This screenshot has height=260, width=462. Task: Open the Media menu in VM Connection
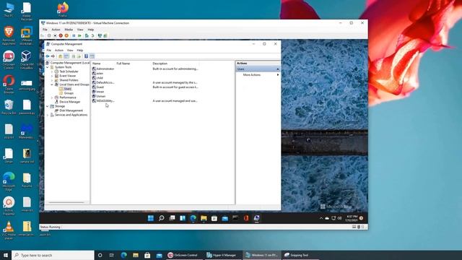(x=69, y=30)
